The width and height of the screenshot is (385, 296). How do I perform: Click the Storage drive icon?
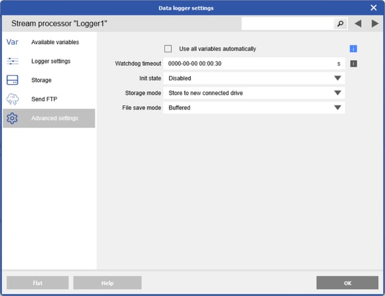12,80
